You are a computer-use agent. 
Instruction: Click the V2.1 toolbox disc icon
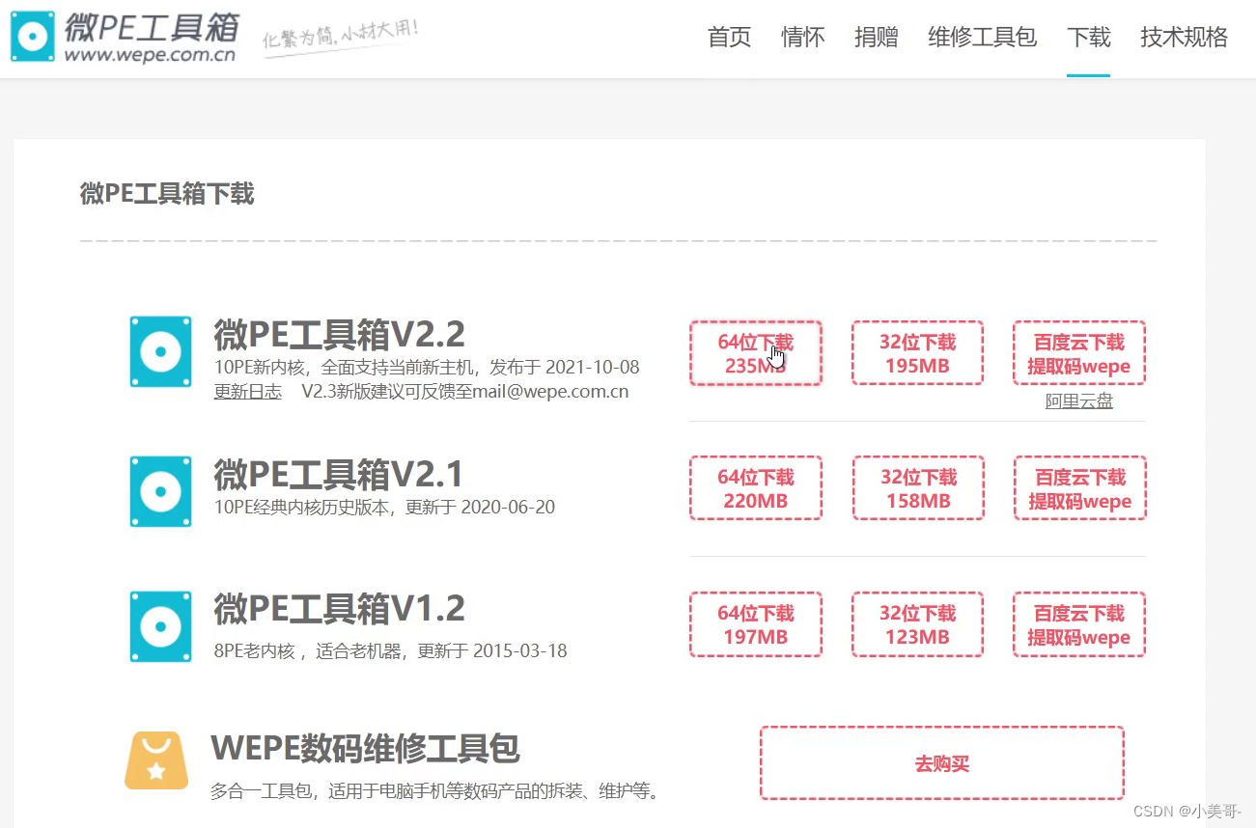point(160,491)
